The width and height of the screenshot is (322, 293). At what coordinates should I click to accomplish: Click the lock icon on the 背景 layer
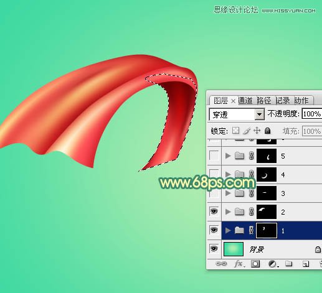318,249
